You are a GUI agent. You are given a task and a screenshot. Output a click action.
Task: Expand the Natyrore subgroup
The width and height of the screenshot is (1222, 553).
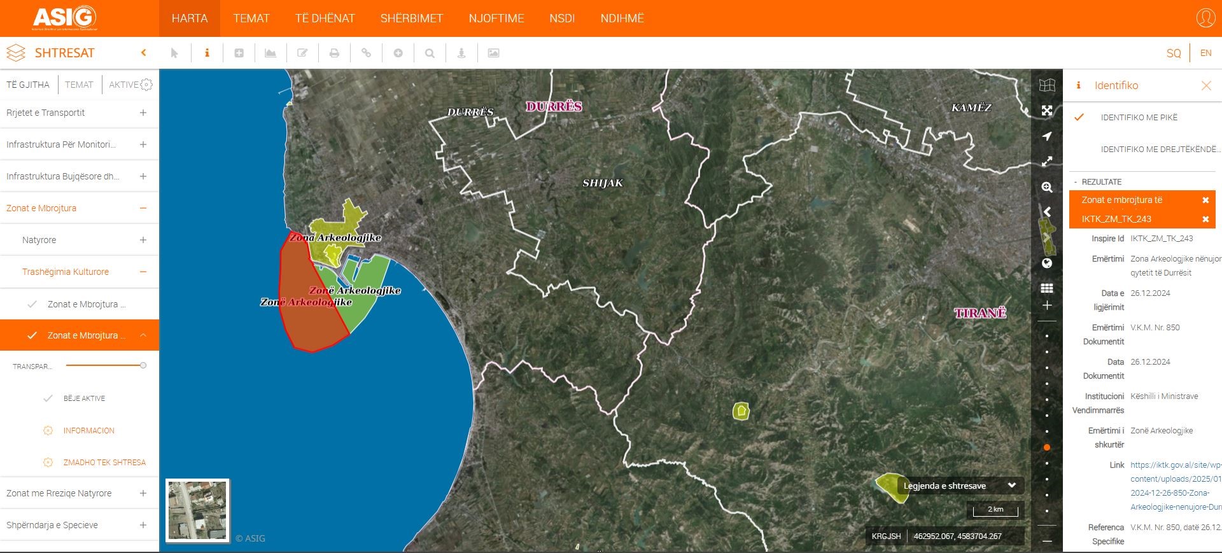tap(143, 240)
